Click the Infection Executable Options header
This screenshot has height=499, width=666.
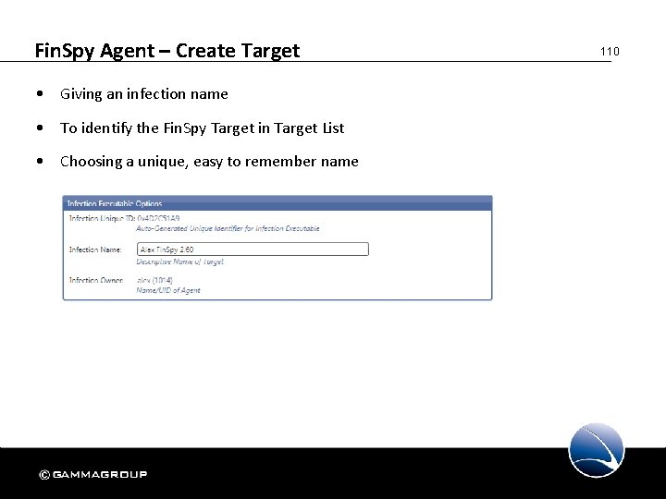pyautogui.click(x=277, y=203)
